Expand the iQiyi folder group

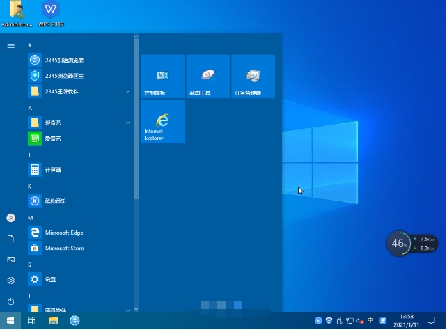[x=127, y=123]
